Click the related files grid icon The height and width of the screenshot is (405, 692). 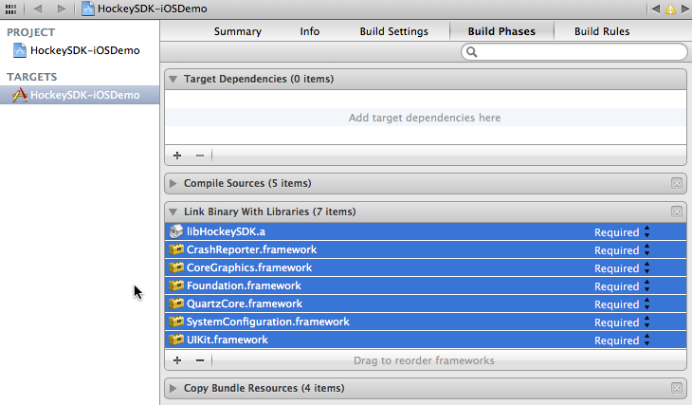(x=10, y=9)
